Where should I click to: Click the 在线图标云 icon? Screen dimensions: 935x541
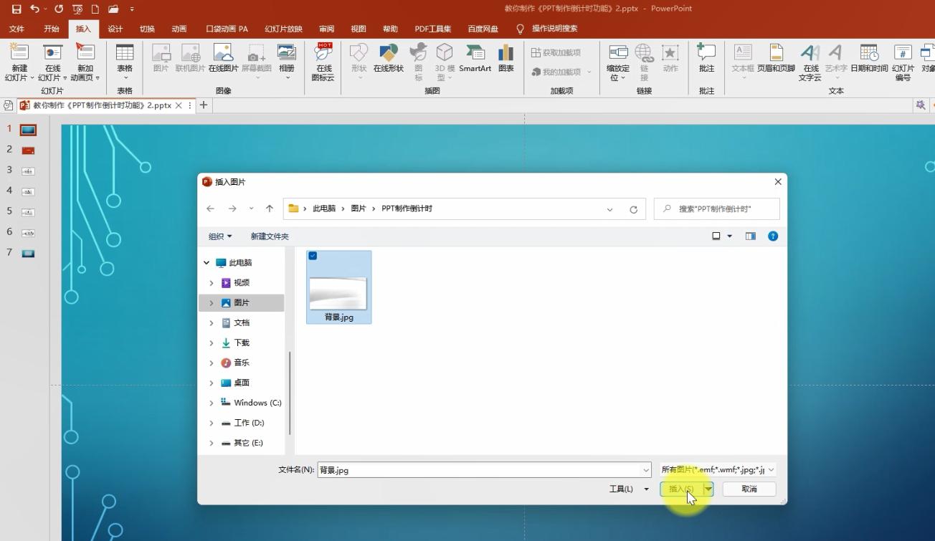tap(323, 60)
